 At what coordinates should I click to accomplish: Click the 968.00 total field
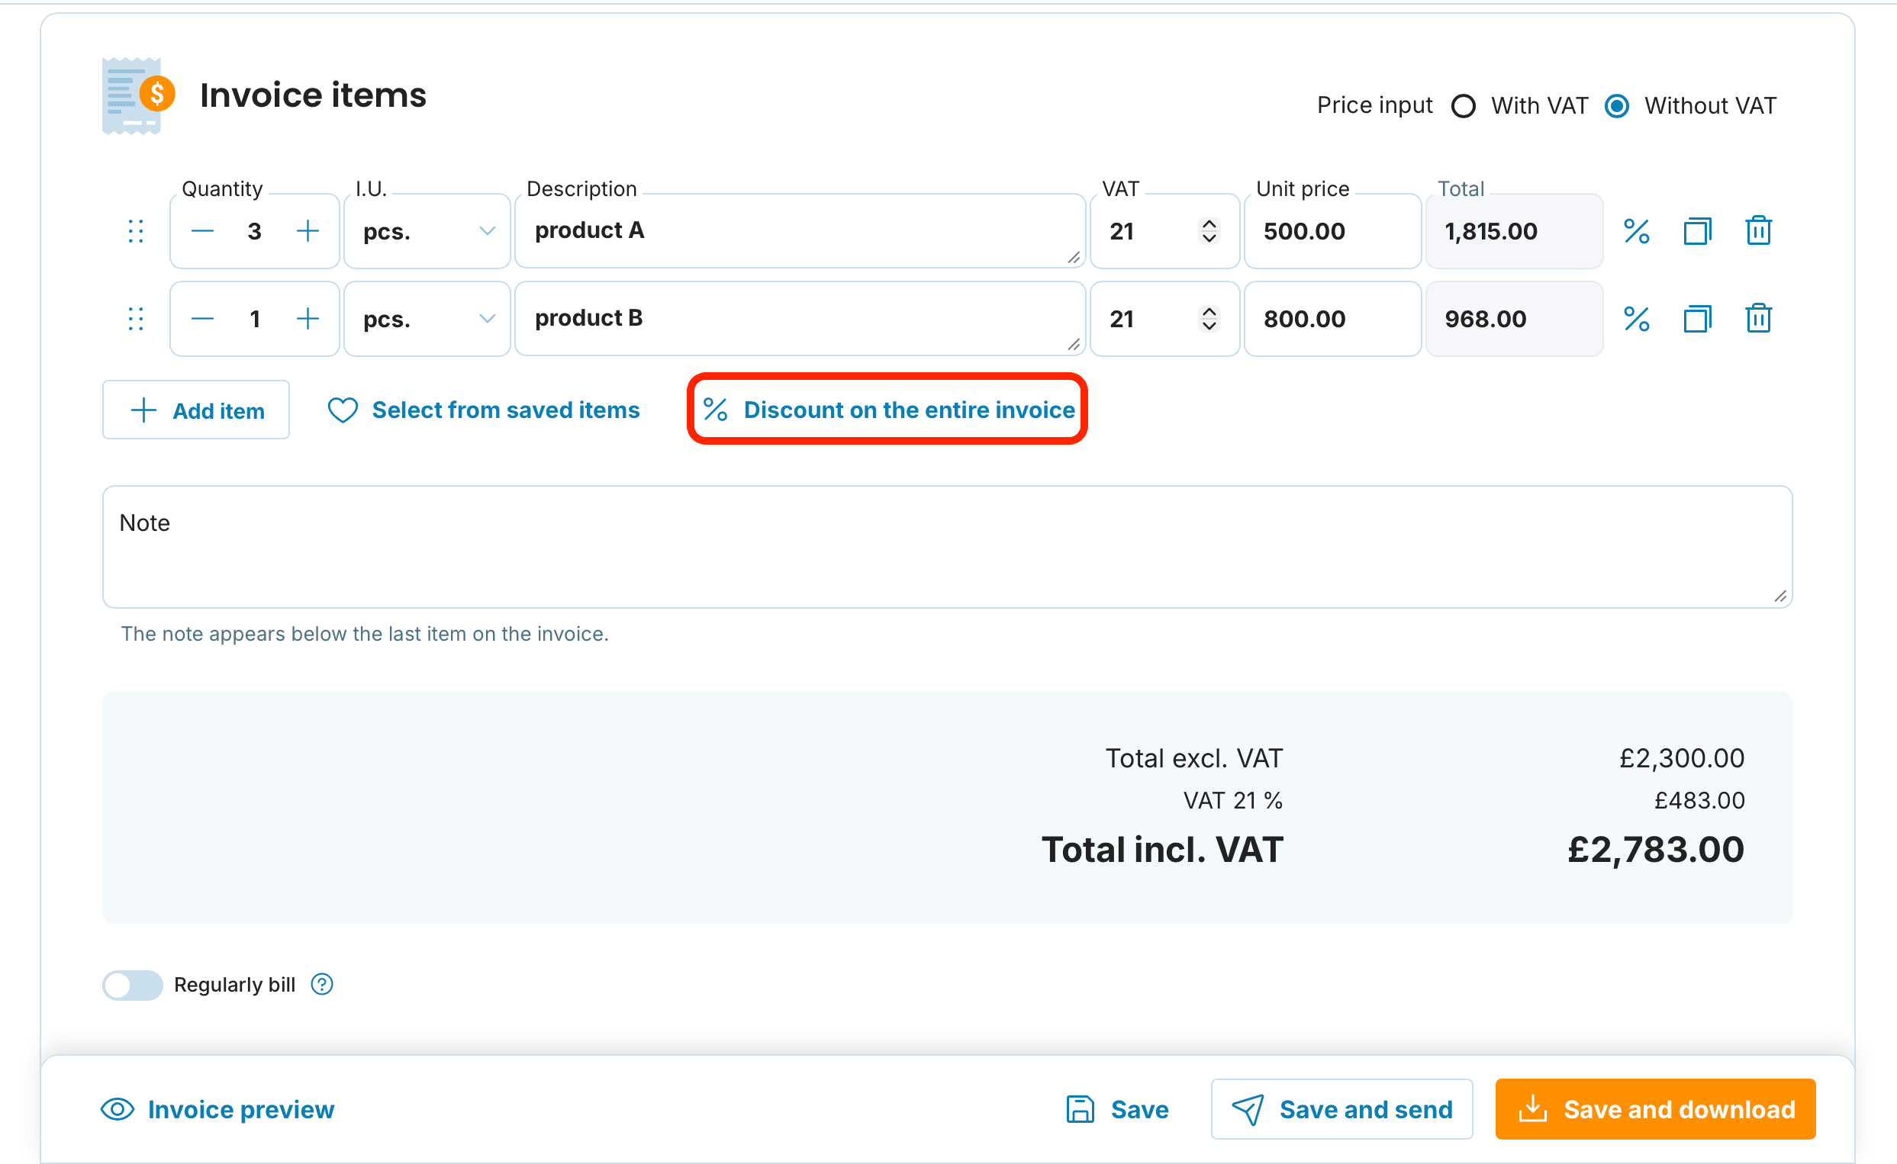point(1515,319)
